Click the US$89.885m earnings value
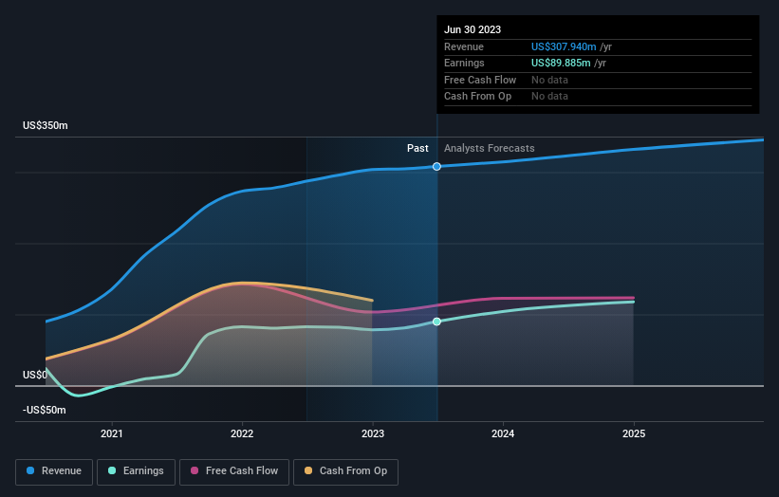This screenshot has height=497, width=779. point(561,63)
